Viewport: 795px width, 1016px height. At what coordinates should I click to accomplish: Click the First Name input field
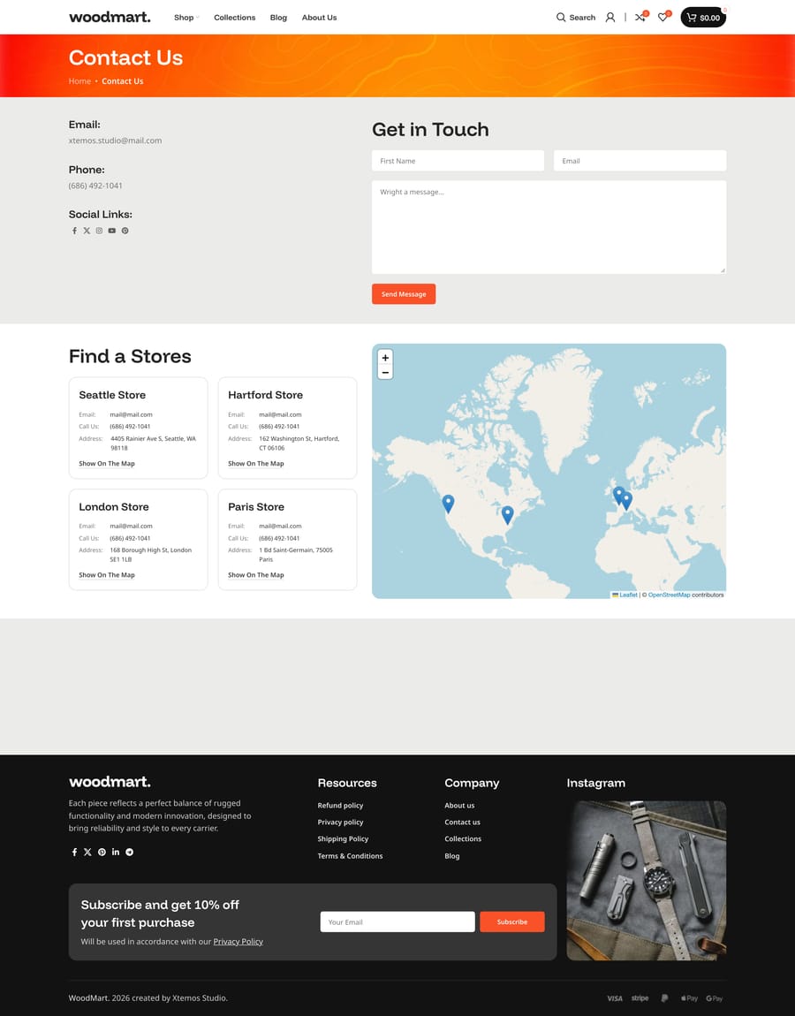[x=458, y=161]
